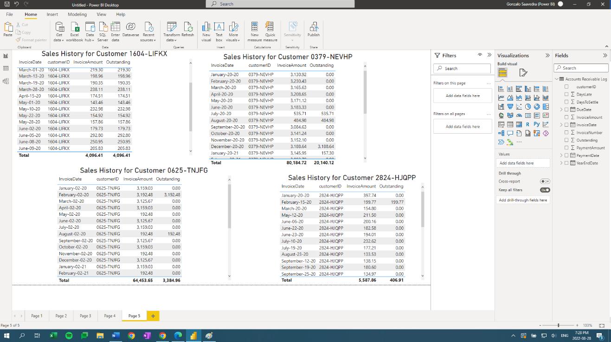Image resolution: width=611 pixels, height=342 pixels.
Task: Click Enter data icon
Action: coord(115,27)
